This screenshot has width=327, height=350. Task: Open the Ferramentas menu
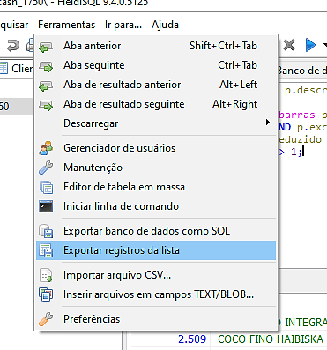pos(67,25)
